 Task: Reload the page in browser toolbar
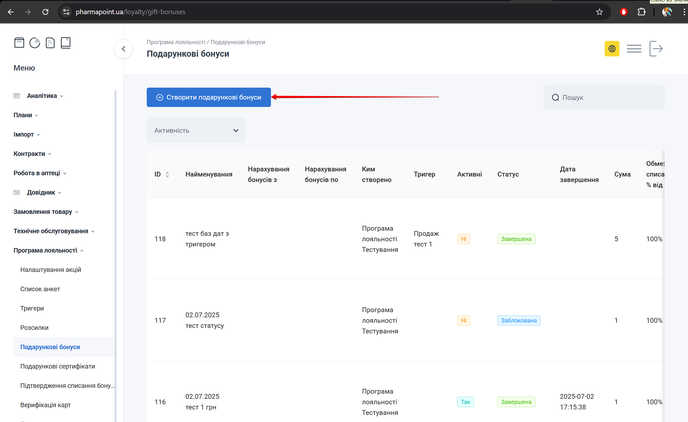pyautogui.click(x=45, y=12)
